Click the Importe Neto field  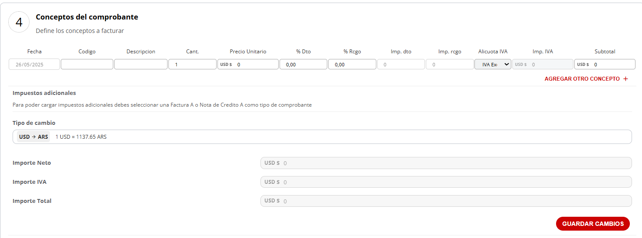coord(446,163)
